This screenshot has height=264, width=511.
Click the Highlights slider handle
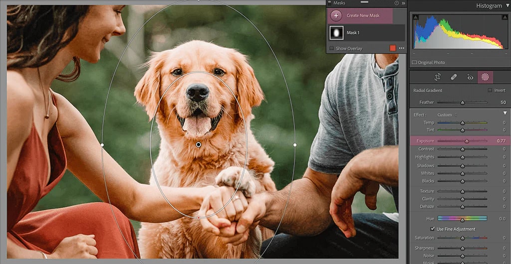463,157
